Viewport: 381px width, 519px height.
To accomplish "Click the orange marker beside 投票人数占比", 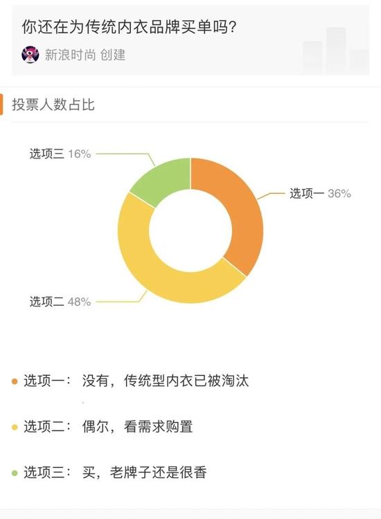I will tap(1, 104).
